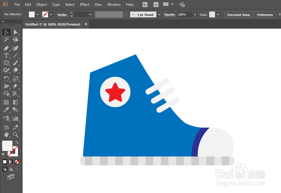
Task: Select the Rotate tool
Action: point(6,79)
